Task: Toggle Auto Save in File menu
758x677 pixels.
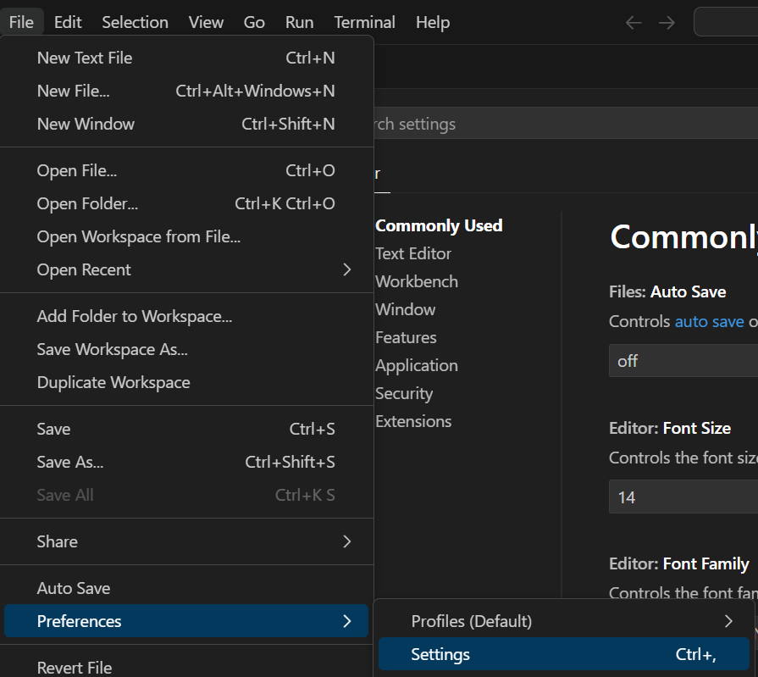Action: 74,588
